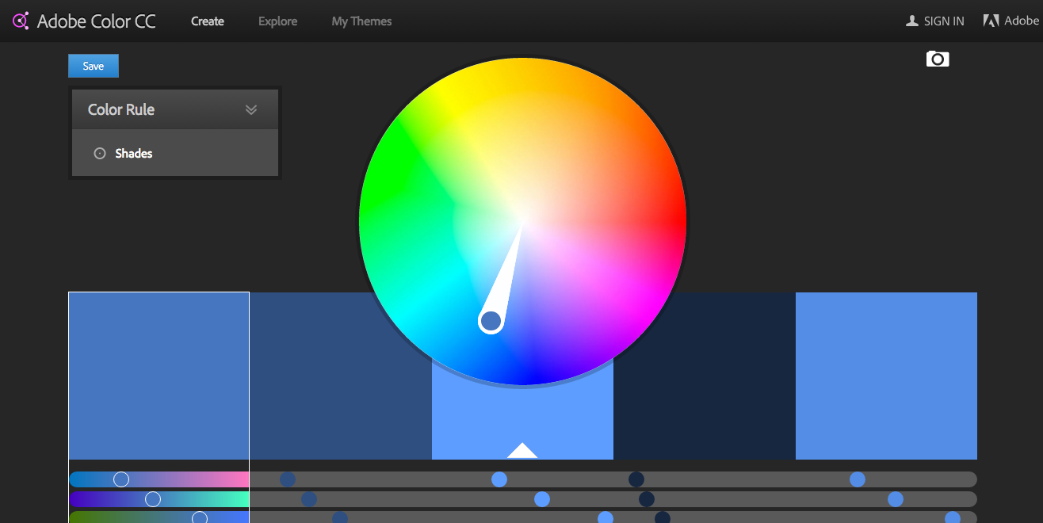Select the Shades color rule option
Viewport: 1043px width, 523px height.
134,153
